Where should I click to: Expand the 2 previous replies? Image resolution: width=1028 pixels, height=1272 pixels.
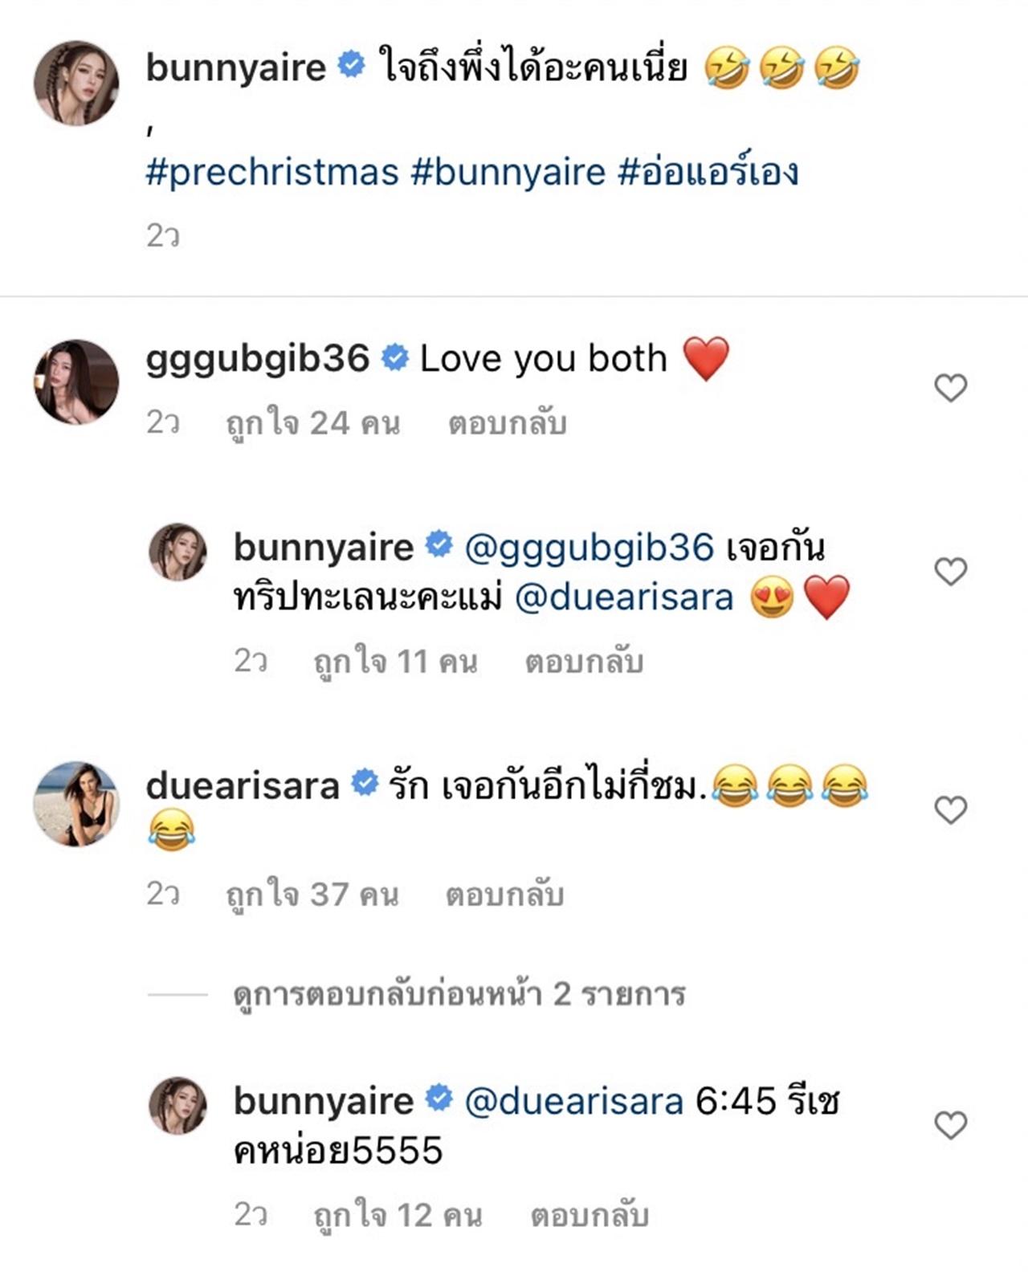(x=459, y=994)
